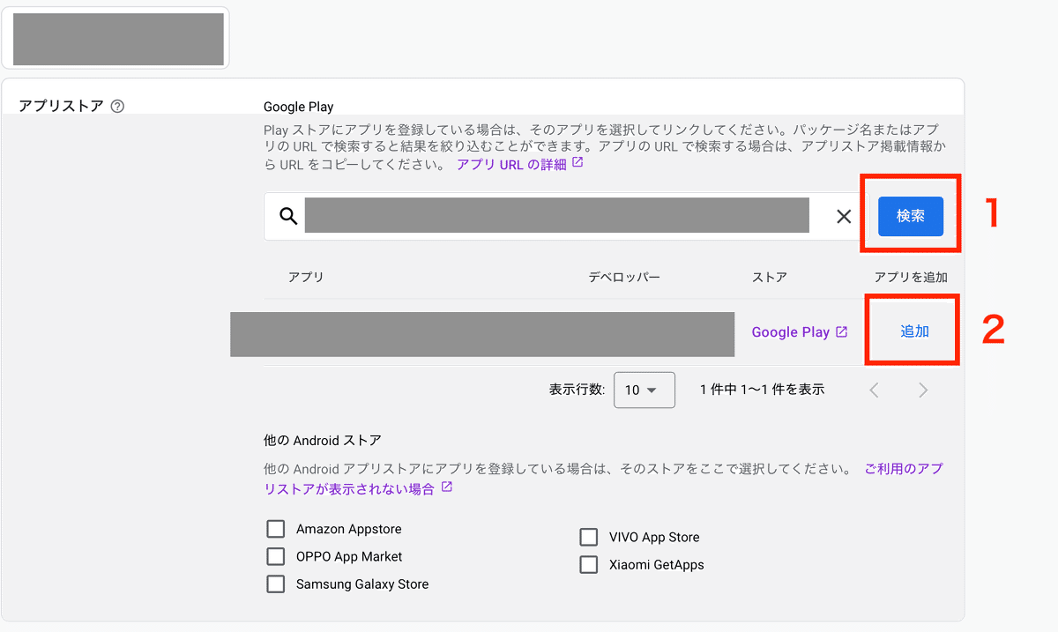Click the magnifier icon in search box
The image size is (1058, 632).
tap(287, 216)
